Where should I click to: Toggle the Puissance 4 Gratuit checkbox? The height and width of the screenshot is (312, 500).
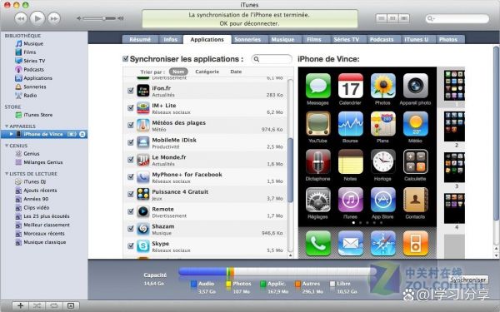click(131, 194)
